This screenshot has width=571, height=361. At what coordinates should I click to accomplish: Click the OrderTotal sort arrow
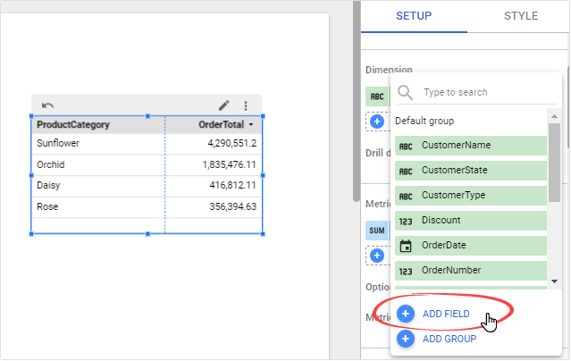point(251,125)
